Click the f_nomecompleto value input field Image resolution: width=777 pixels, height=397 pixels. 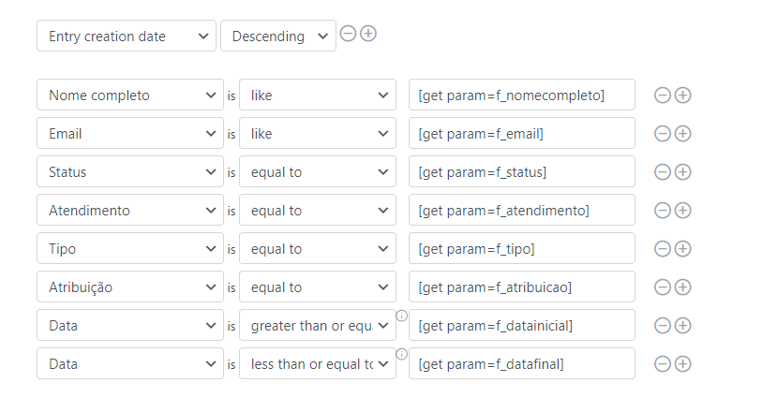[x=521, y=96]
